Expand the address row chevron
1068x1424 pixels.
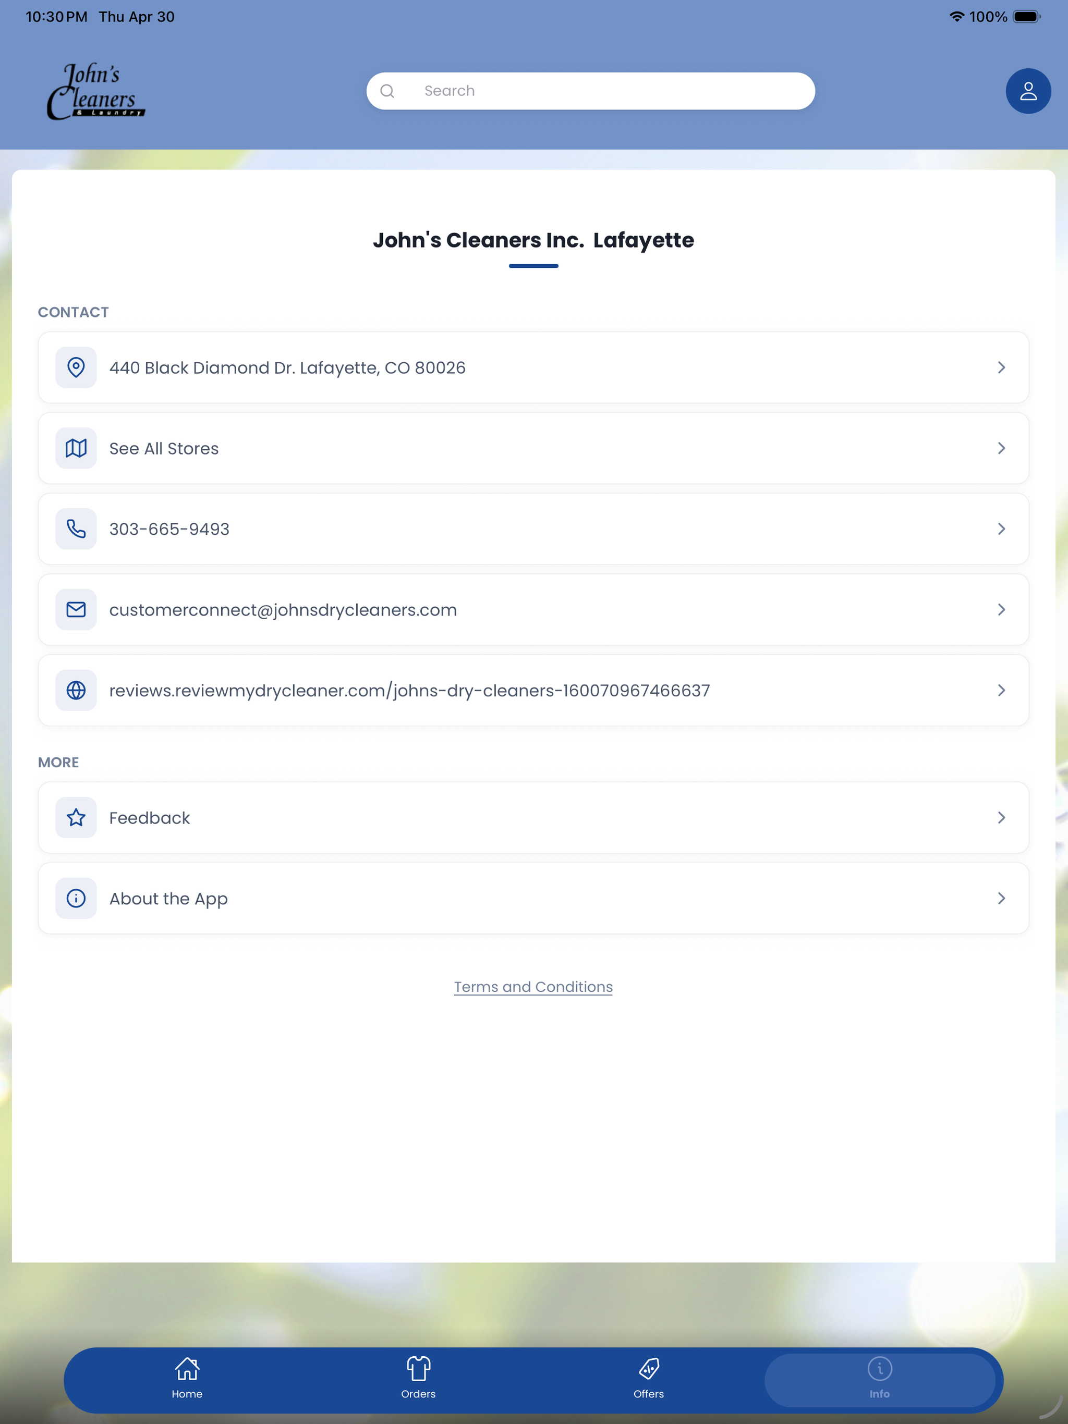pos(1001,367)
